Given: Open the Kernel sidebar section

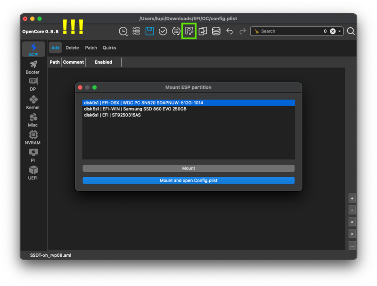Looking at the screenshot, I should click(33, 102).
